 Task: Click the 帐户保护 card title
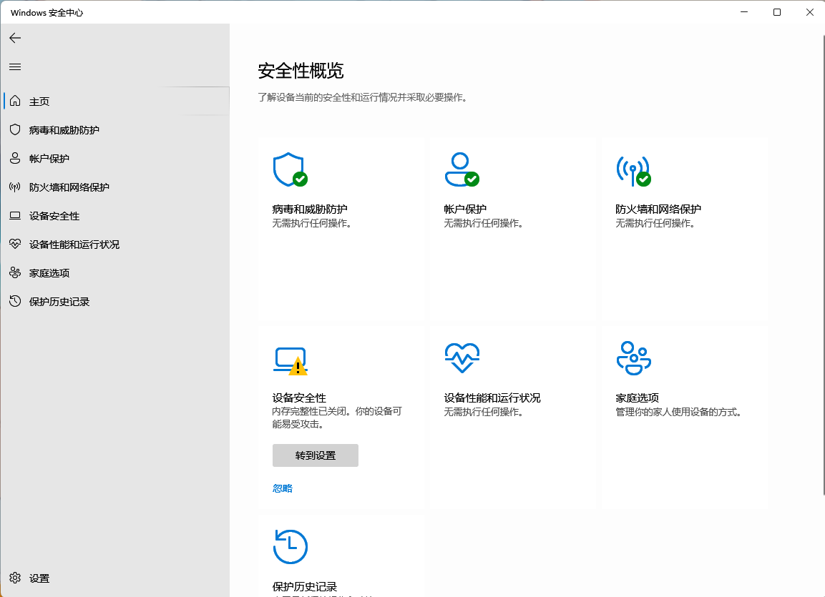click(x=465, y=209)
